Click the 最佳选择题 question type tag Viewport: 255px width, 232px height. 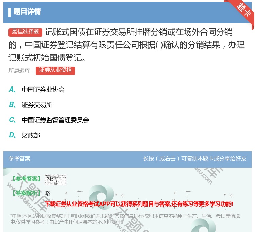(x=26, y=32)
